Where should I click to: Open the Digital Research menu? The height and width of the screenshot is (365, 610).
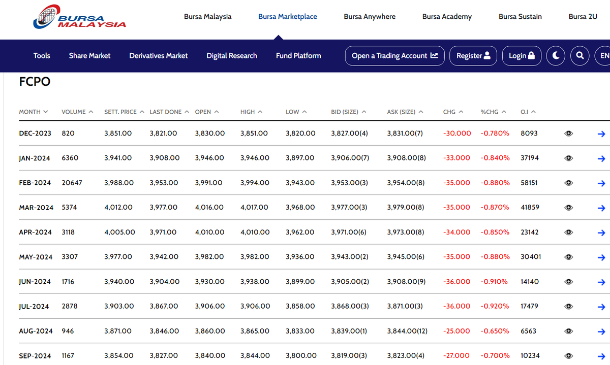tap(232, 56)
